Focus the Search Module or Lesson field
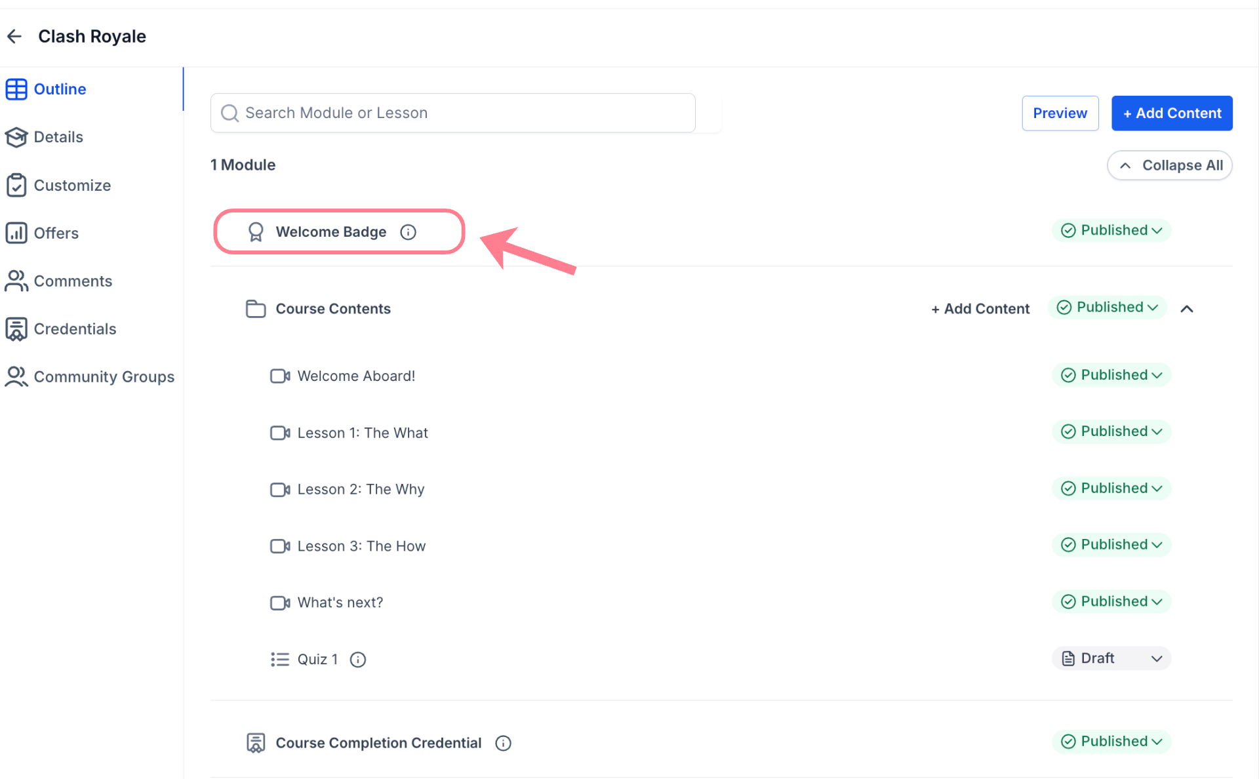 click(452, 113)
